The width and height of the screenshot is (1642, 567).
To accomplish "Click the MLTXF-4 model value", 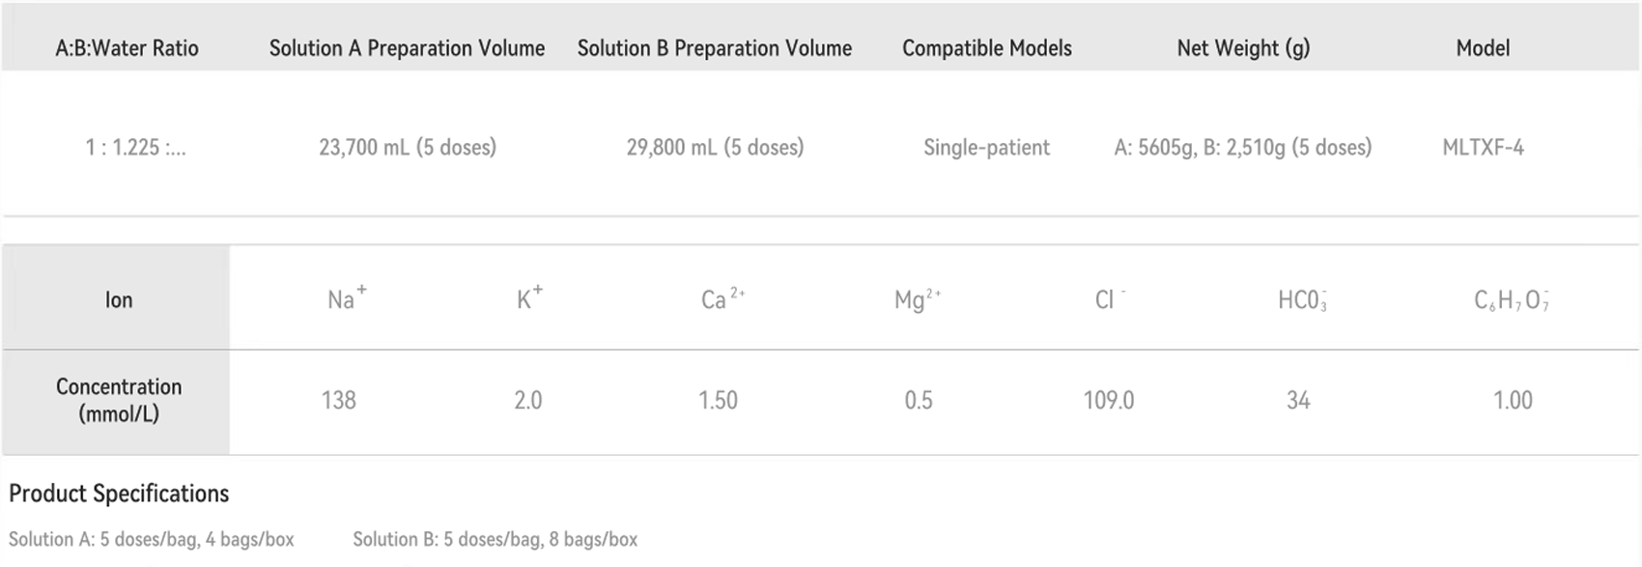I will click(x=1483, y=148).
